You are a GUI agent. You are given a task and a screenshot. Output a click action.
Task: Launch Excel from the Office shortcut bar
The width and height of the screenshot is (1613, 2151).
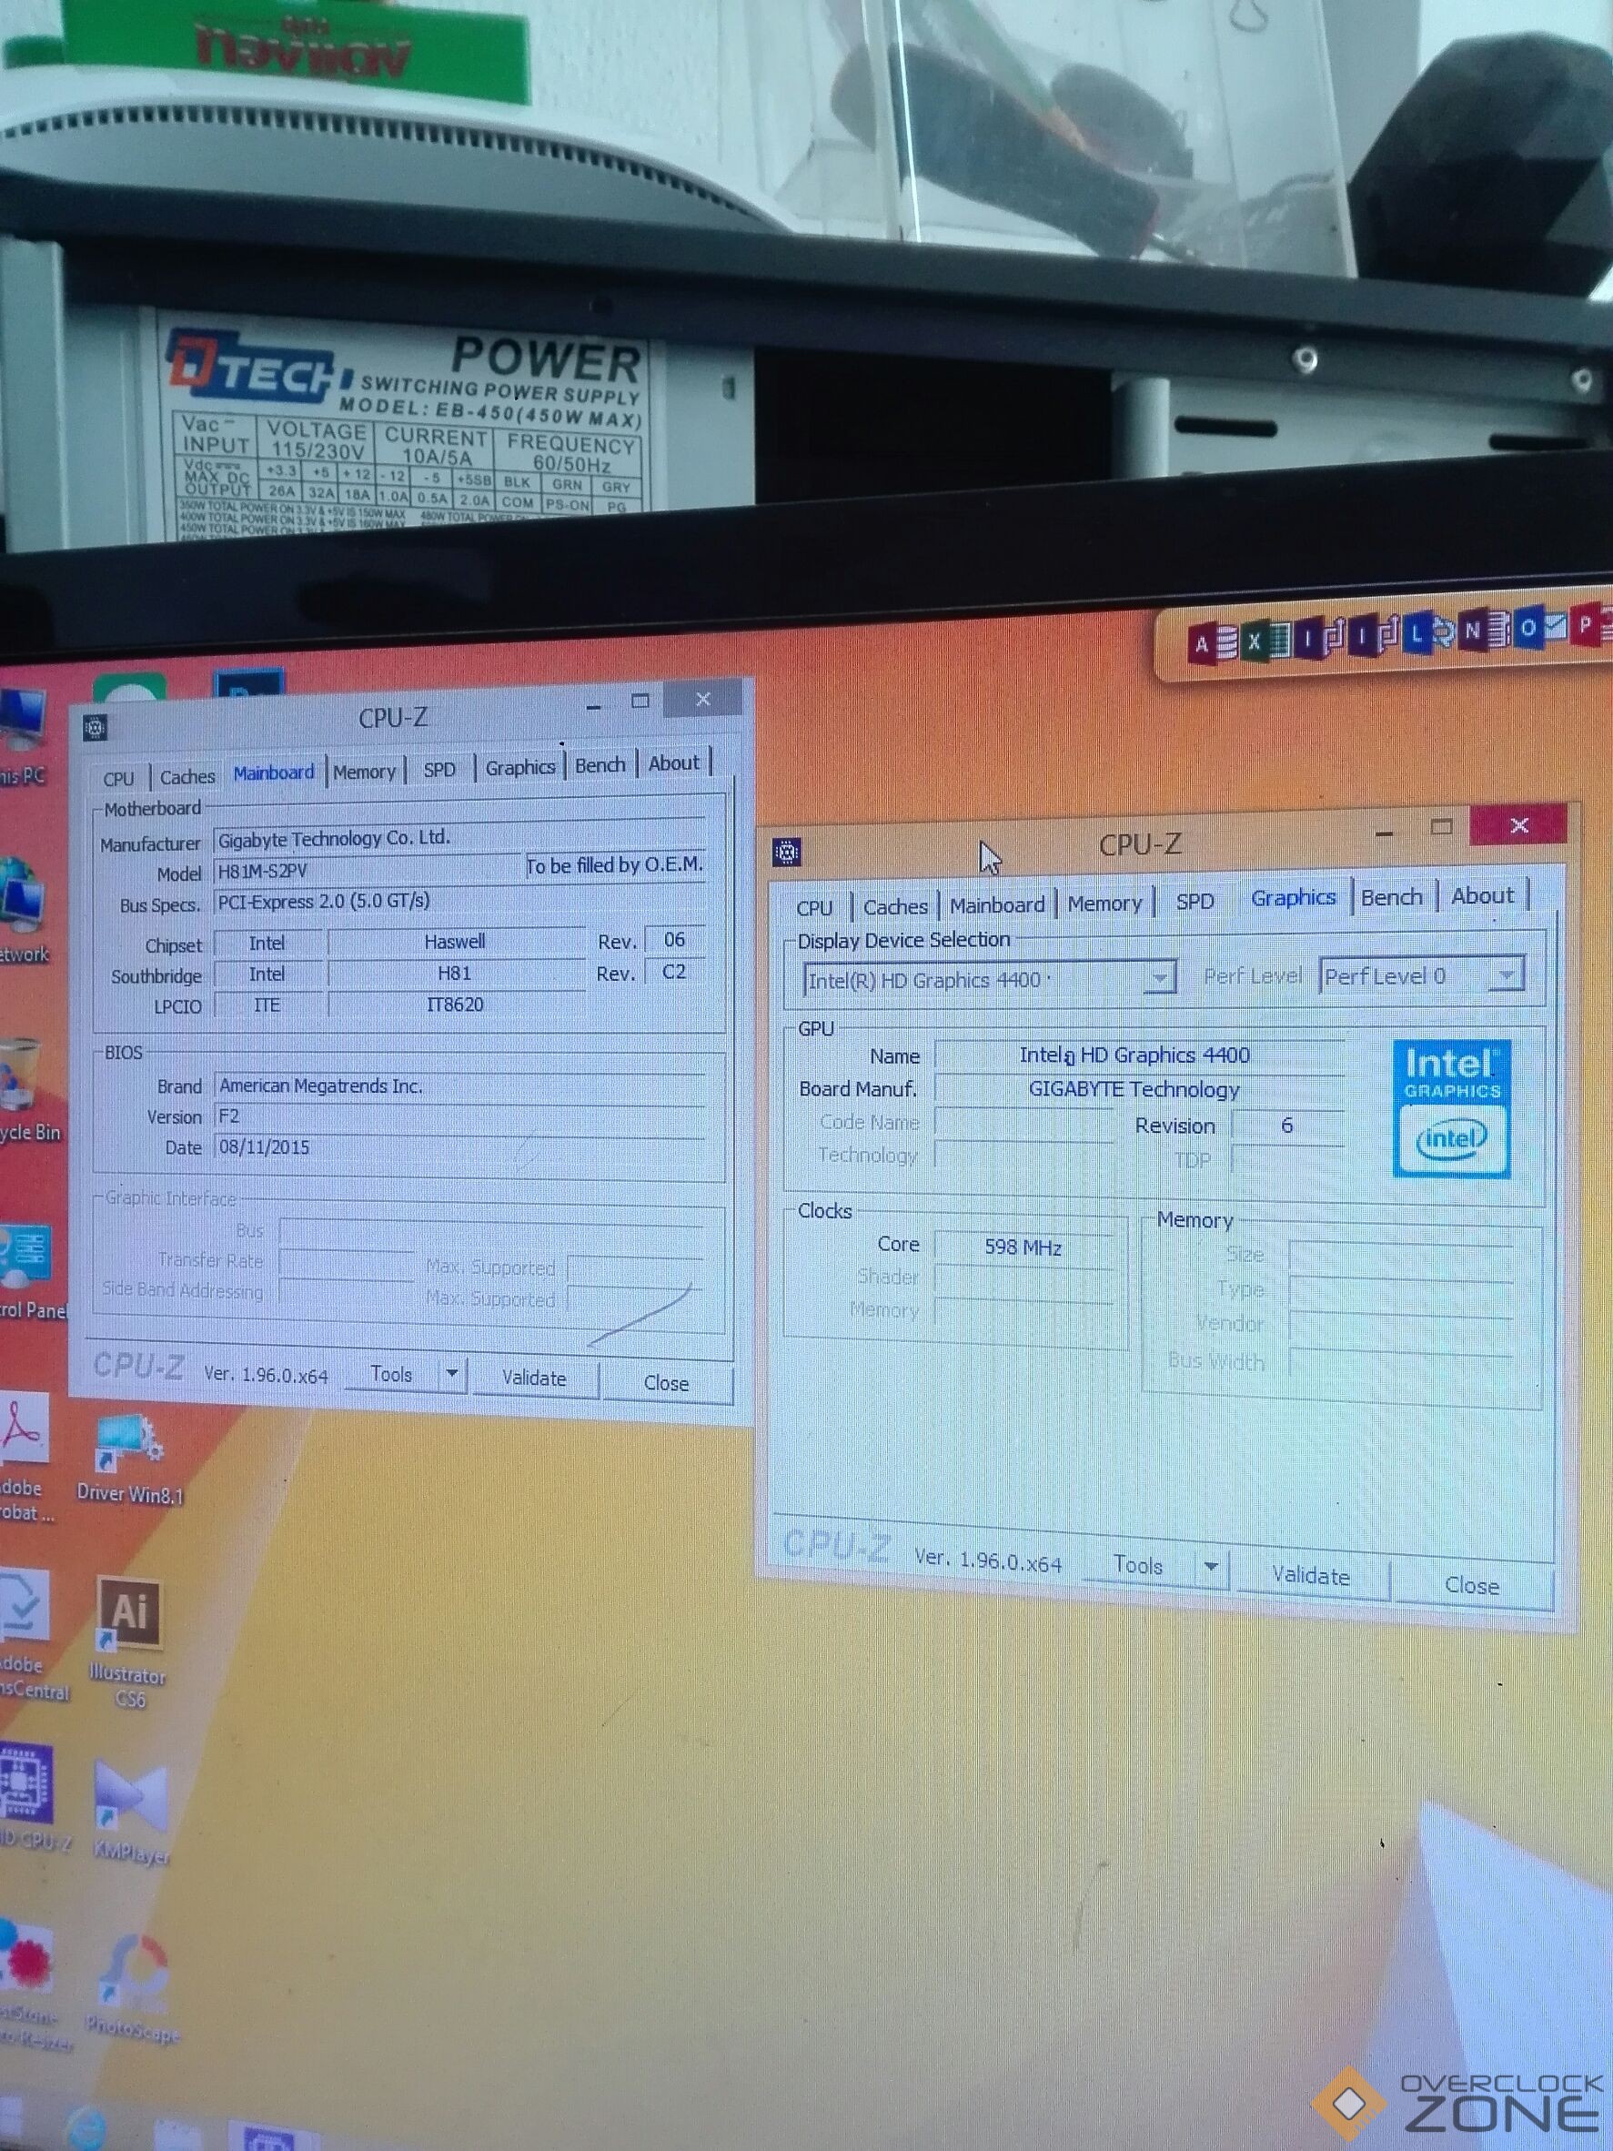[x=1265, y=641]
